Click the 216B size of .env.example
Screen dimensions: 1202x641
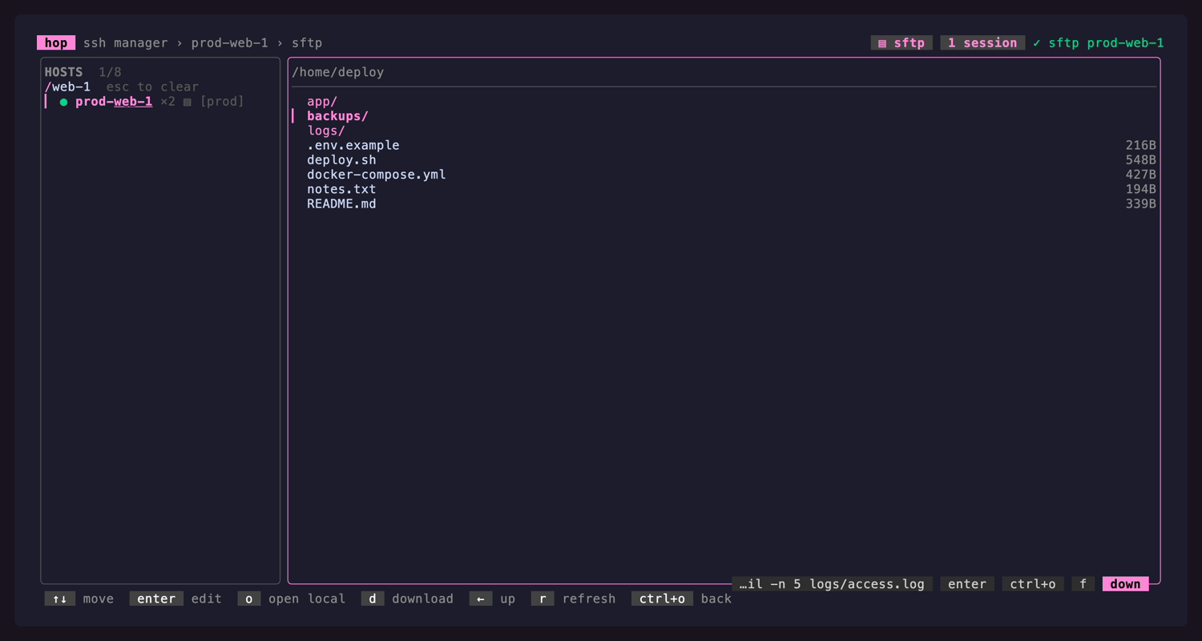[x=1141, y=145]
